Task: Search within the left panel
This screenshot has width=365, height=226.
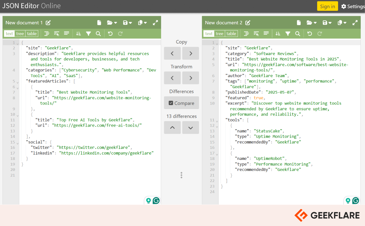Action: [x=98, y=34]
